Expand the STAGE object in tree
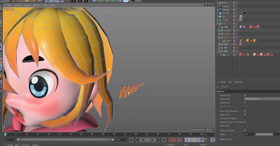Image resolution: width=280 pixels, height=146 pixels. click(x=217, y=20)
